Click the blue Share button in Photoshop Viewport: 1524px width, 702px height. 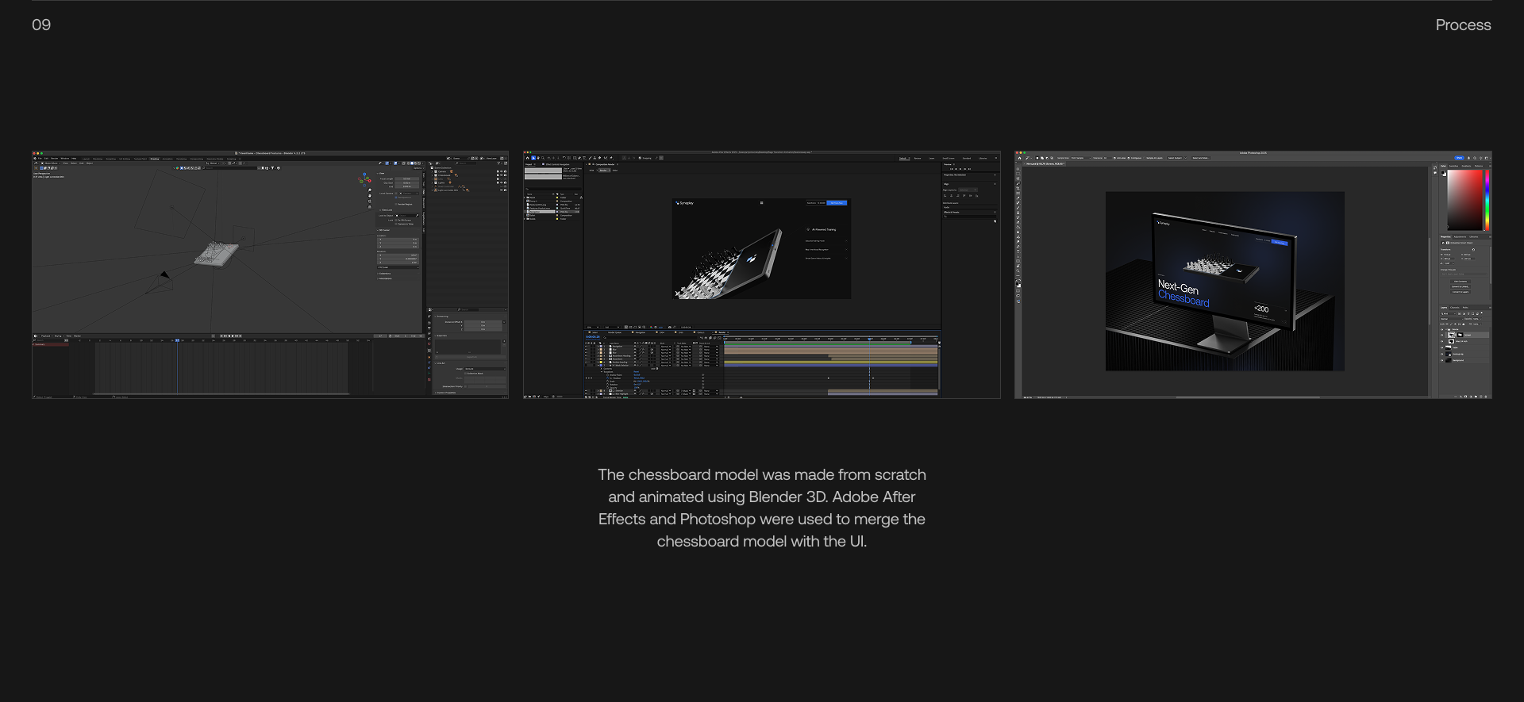[1458, 158]
